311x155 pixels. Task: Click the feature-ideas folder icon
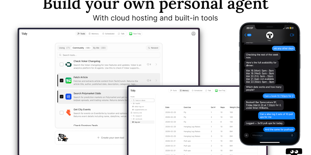134,101
